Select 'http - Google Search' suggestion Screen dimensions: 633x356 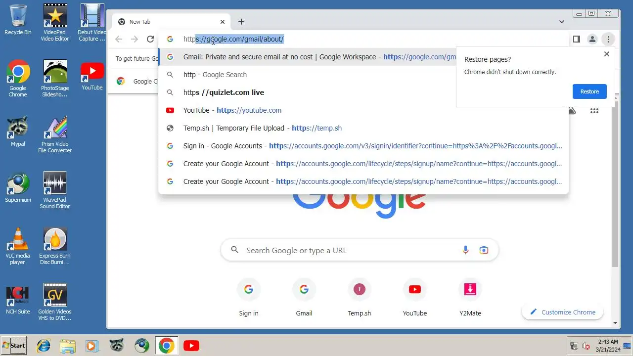tap(363, 75)
